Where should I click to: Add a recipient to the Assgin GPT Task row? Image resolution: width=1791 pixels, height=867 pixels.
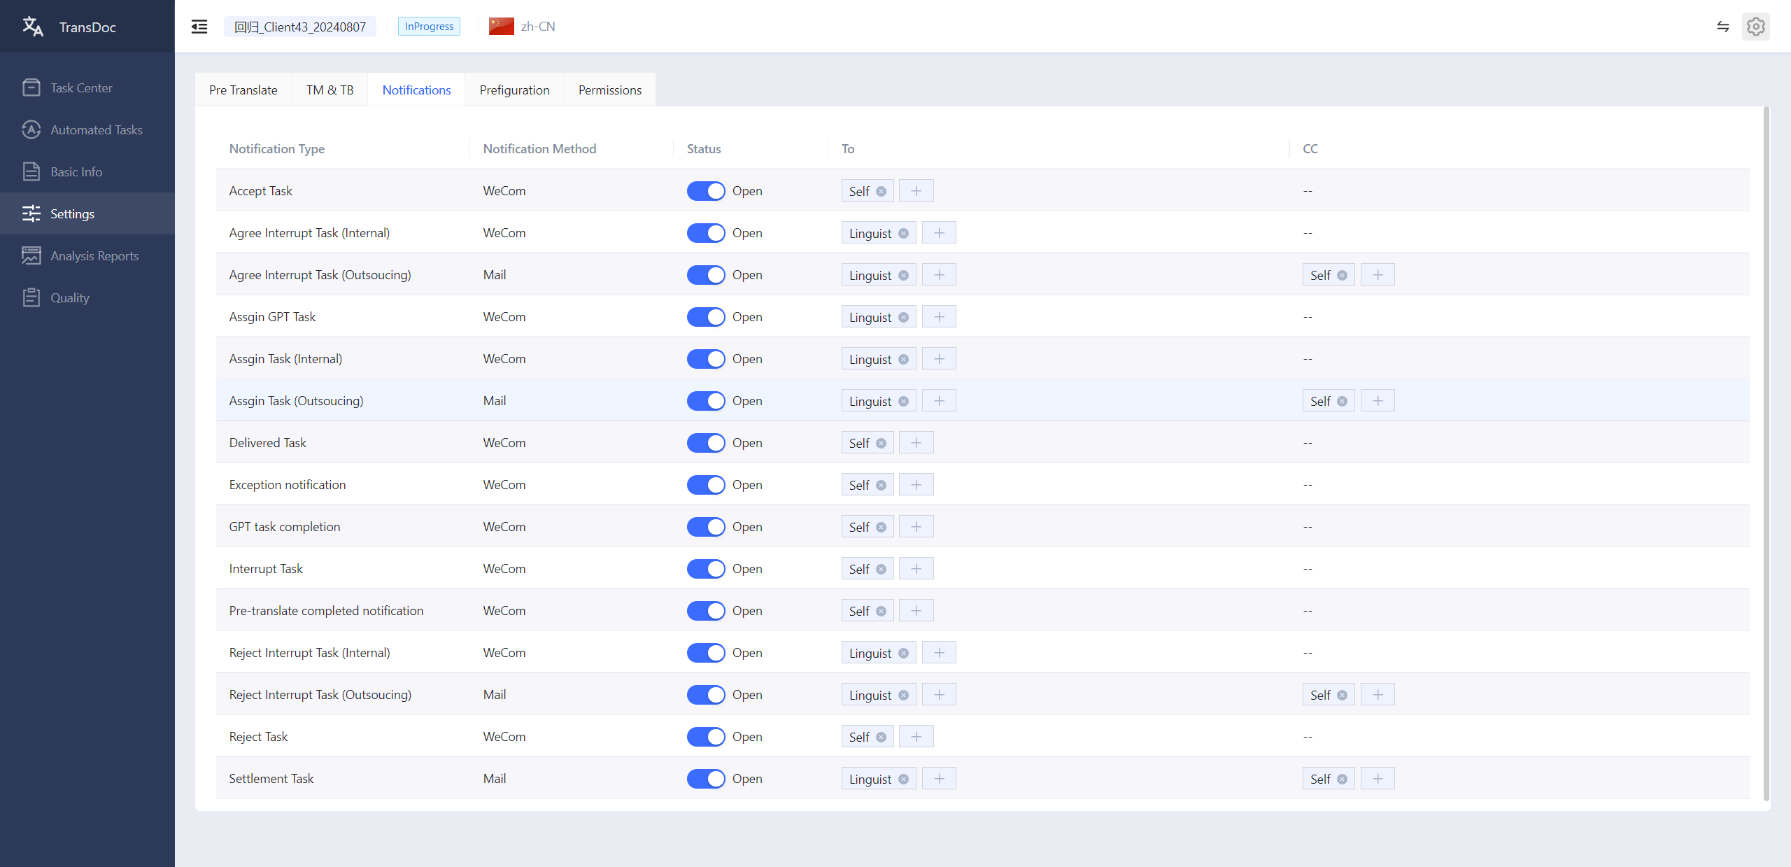coord(939,317)
